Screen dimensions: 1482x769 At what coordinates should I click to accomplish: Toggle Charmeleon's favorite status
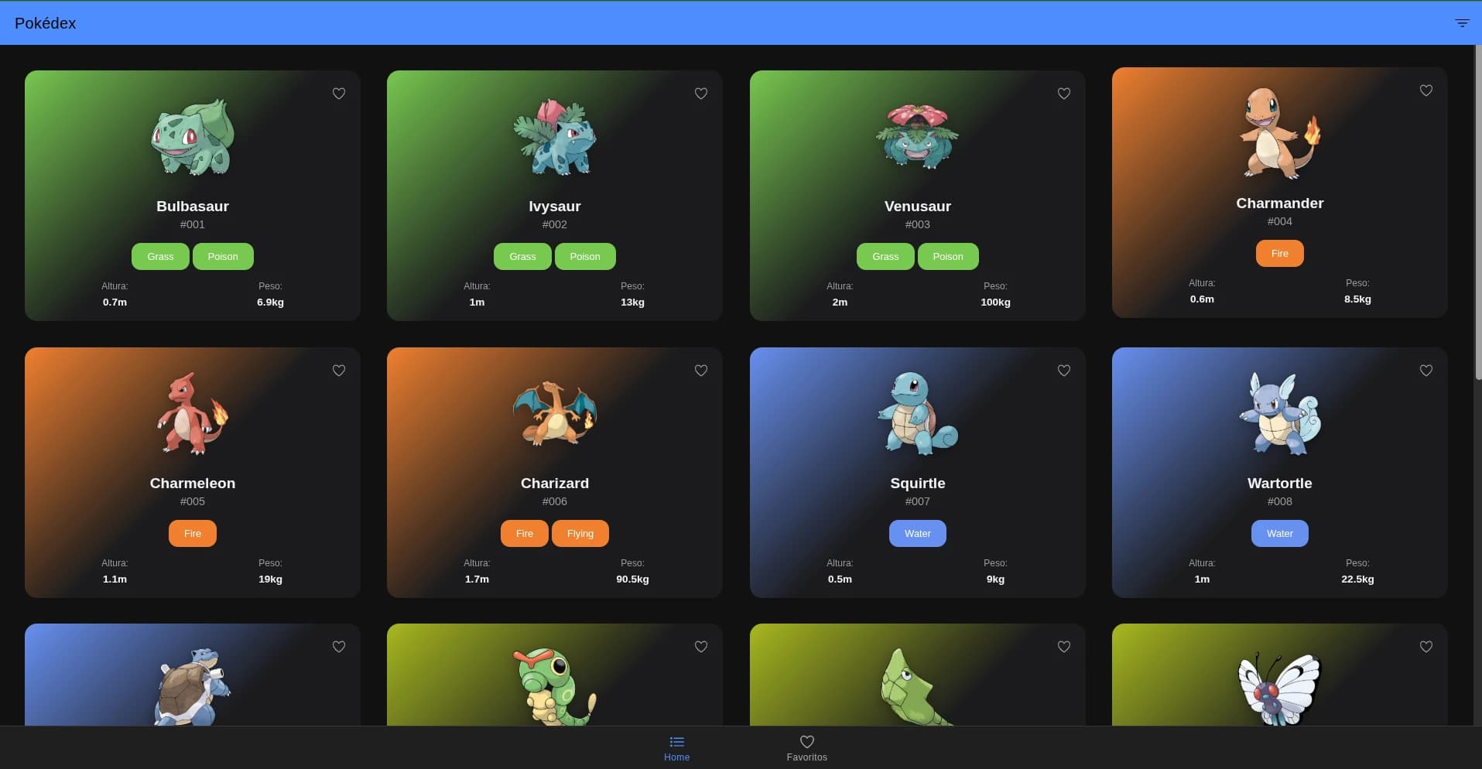pos(338,370)
